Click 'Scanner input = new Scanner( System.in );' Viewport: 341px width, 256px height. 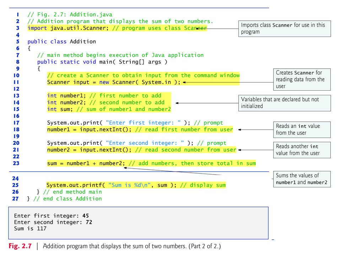click(114, 82)
